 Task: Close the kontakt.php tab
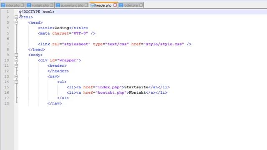(51, 5)
